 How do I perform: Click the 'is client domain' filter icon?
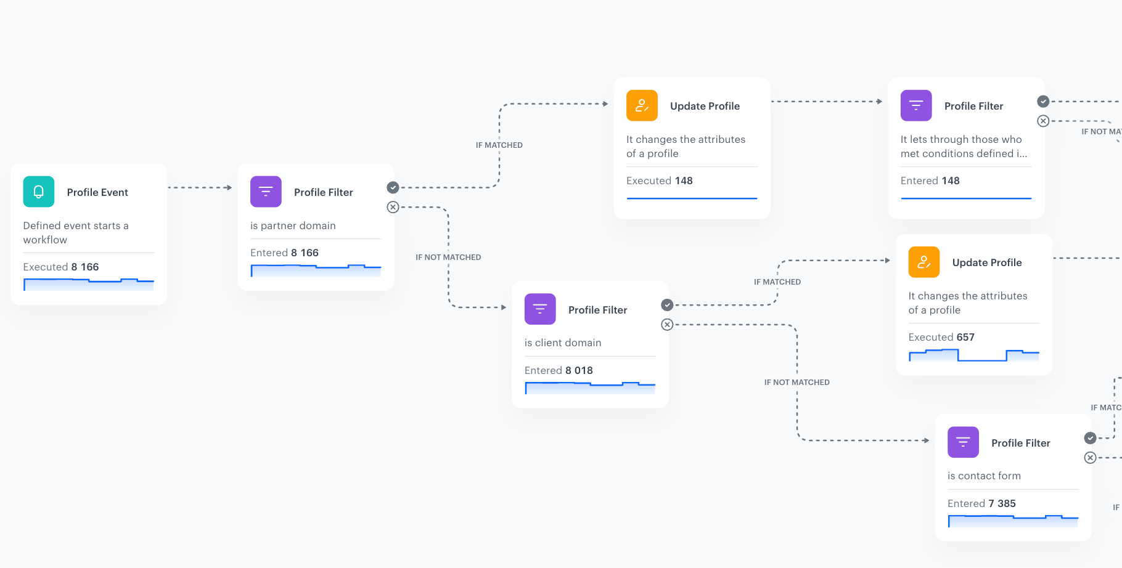click(540, 309)
